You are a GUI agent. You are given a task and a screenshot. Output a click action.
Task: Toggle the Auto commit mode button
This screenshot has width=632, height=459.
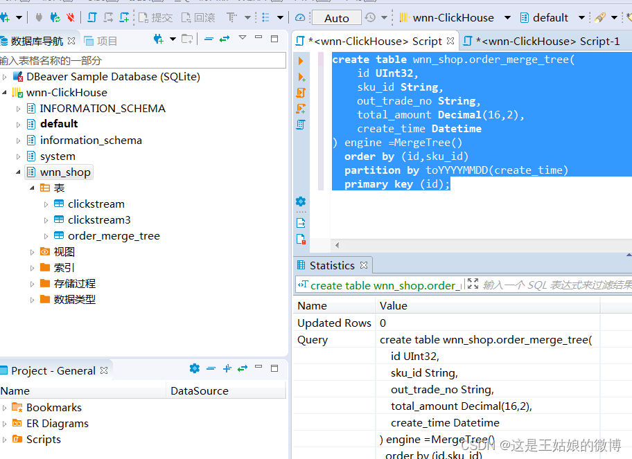(336, 17)
